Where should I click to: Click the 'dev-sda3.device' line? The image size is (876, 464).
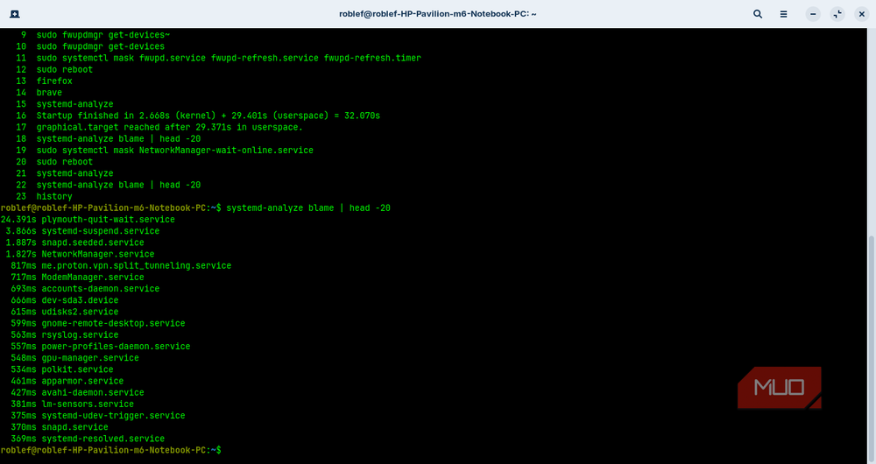pyautogui.click(x=64, y=300)
